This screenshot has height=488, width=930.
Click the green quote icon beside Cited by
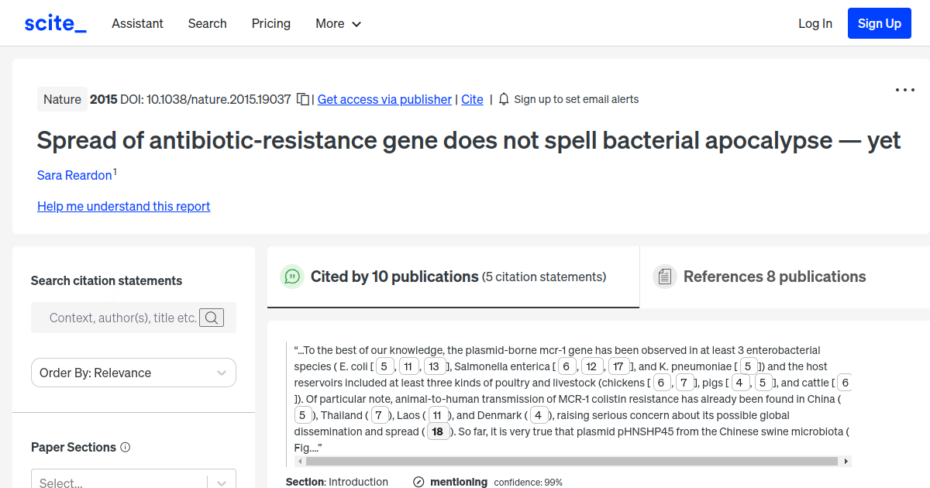[x=292, y=277]
